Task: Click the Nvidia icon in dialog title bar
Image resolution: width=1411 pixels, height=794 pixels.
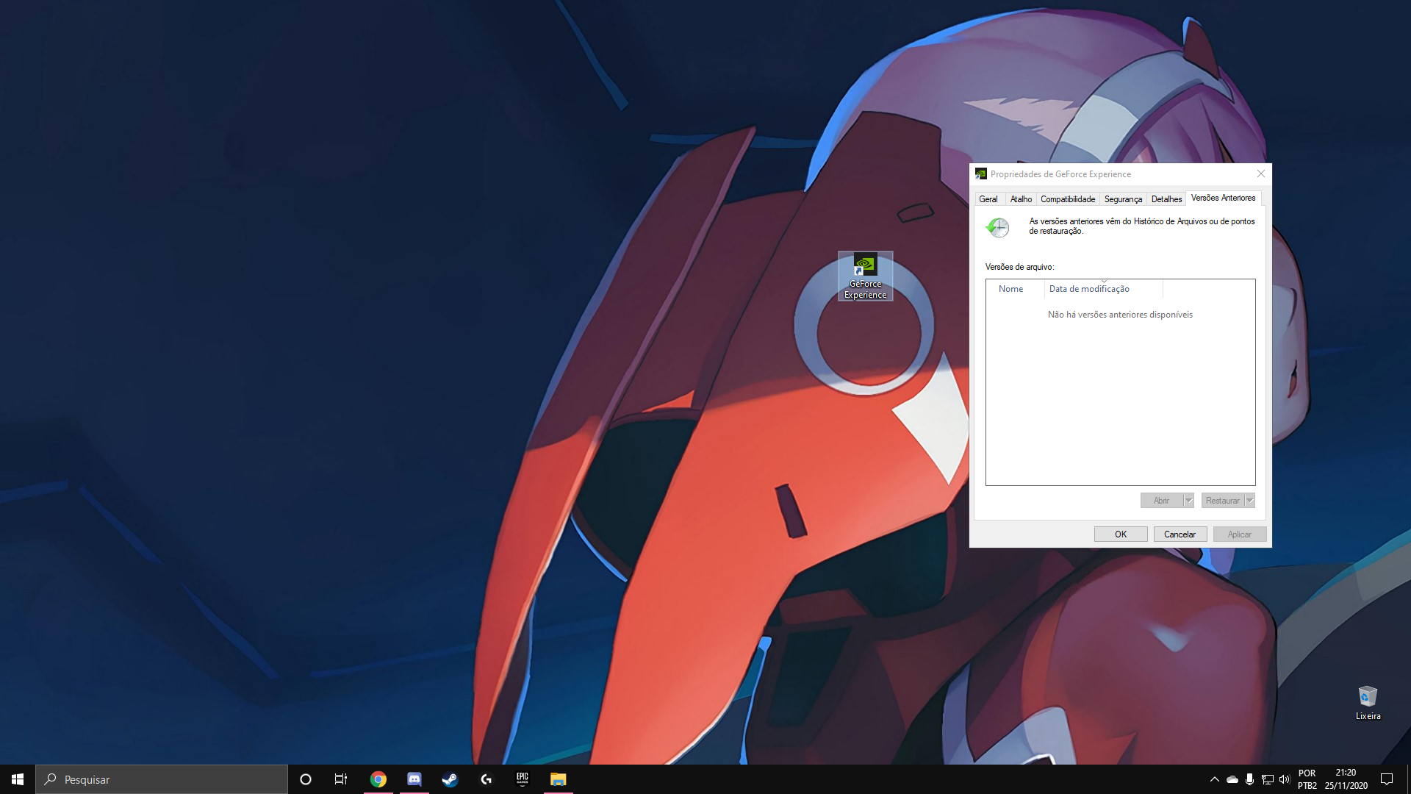Action: pos(980,174)
